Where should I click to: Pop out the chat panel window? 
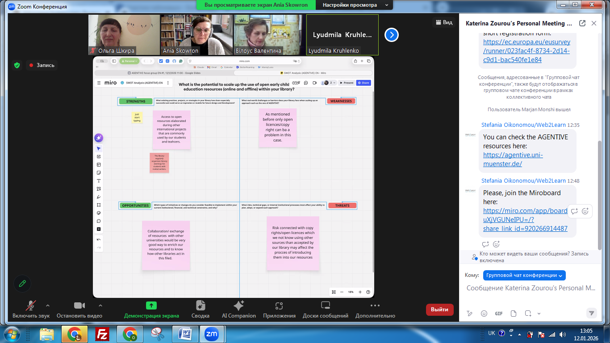(x=582, y=23)
